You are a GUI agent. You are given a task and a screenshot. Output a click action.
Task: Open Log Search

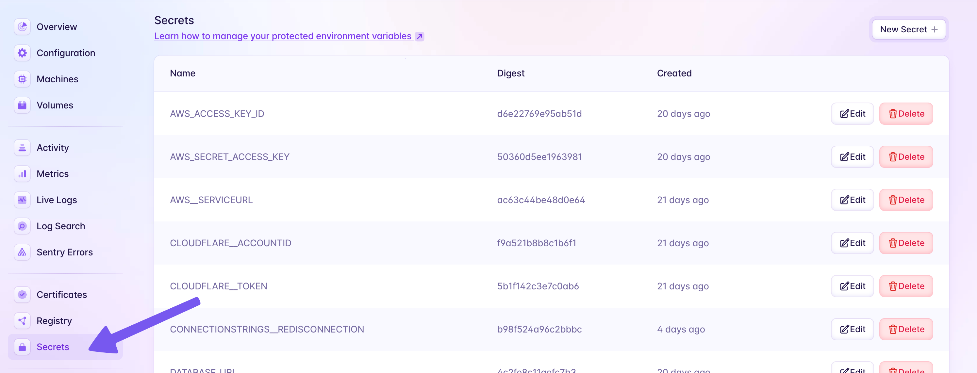65,226
